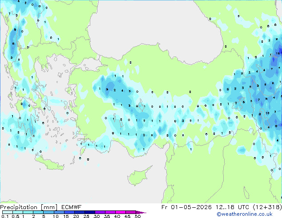The image size is (282, 218).
Task: Click the '15' legend scale label
Action: tap(66, 216)
